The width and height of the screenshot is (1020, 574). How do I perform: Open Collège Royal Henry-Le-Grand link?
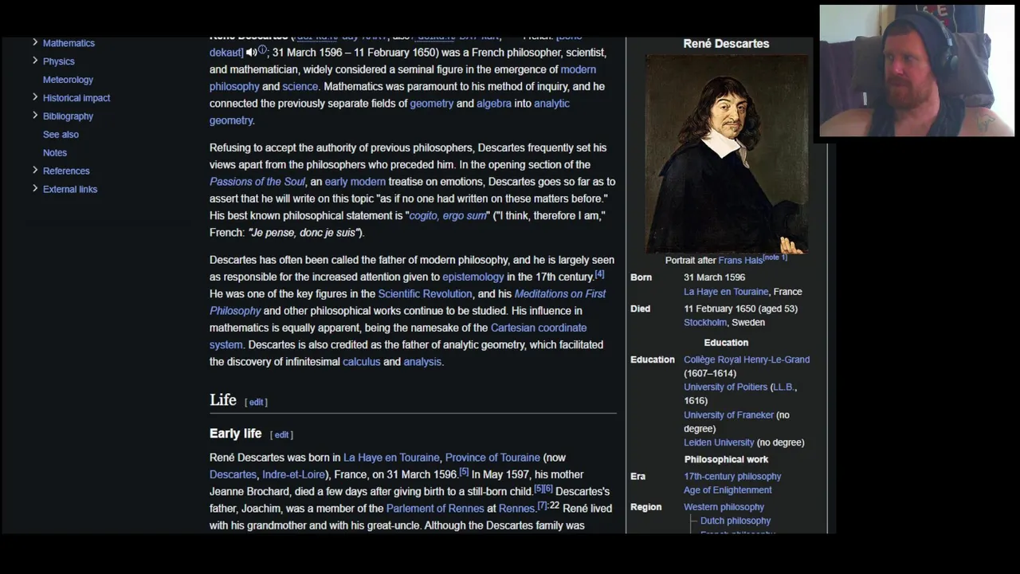pyautogui.click(x=747, y=360)
